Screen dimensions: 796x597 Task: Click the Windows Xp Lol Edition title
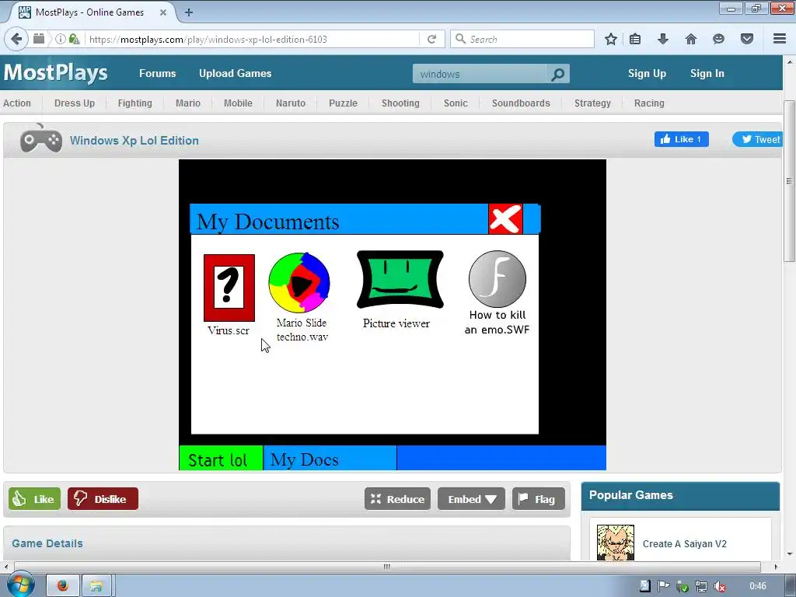[134, 141]
